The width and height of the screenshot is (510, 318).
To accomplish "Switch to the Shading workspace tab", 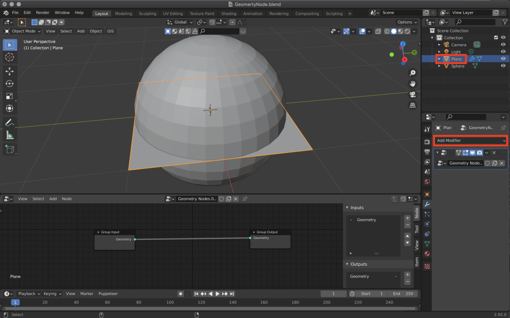I will click(229, 13).
